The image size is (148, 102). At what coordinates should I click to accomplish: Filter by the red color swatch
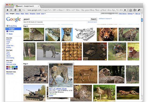[x=7, y=67]
